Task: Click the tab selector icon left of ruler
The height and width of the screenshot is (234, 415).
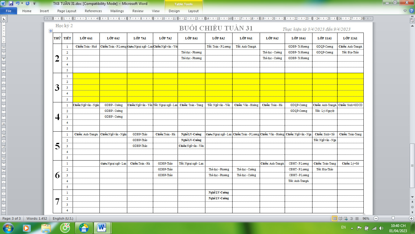Action: click(x=4, y=19)
